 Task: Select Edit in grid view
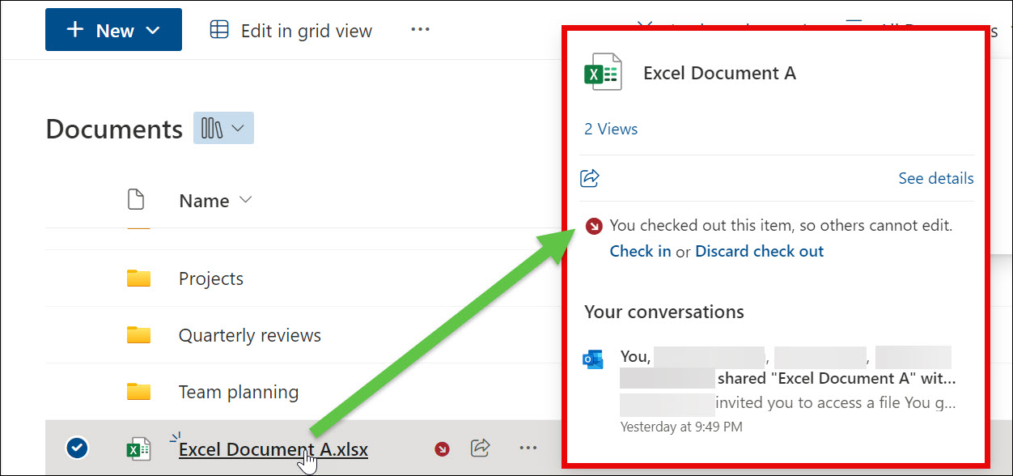(x=305, y=30)
